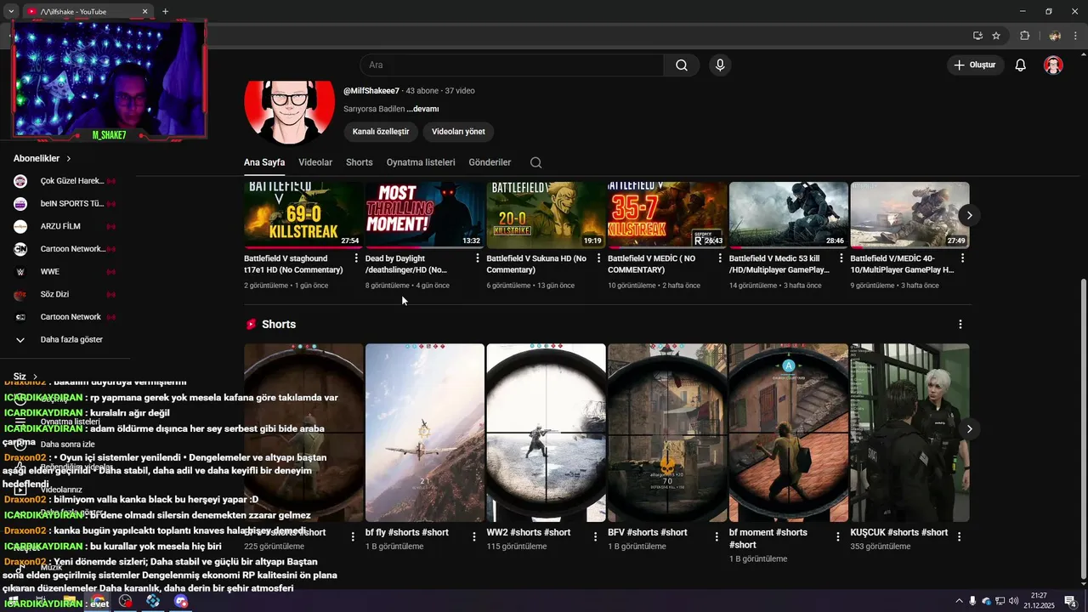
Task: Open options for Dead by Daylight video
Action: click(477, 258)
